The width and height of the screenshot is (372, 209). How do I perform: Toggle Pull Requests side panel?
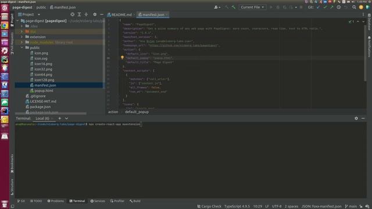coord(12,43)
